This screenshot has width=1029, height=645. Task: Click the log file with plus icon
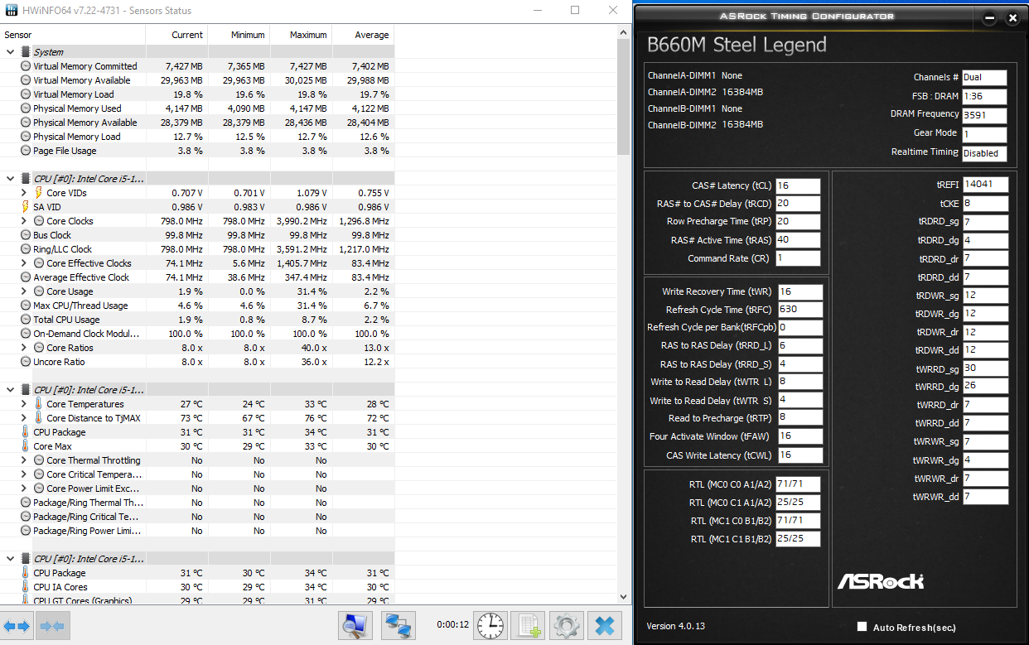tap(529, 626)
